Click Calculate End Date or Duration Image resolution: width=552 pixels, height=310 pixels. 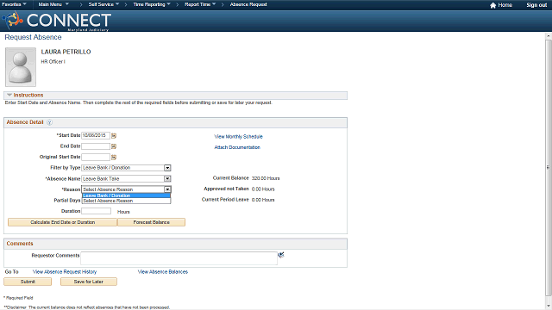tap(62, 222)
